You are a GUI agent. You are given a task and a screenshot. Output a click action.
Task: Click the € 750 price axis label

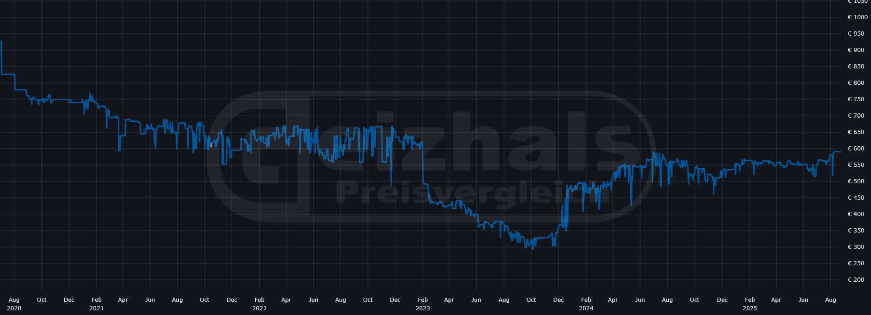(856, 99)
